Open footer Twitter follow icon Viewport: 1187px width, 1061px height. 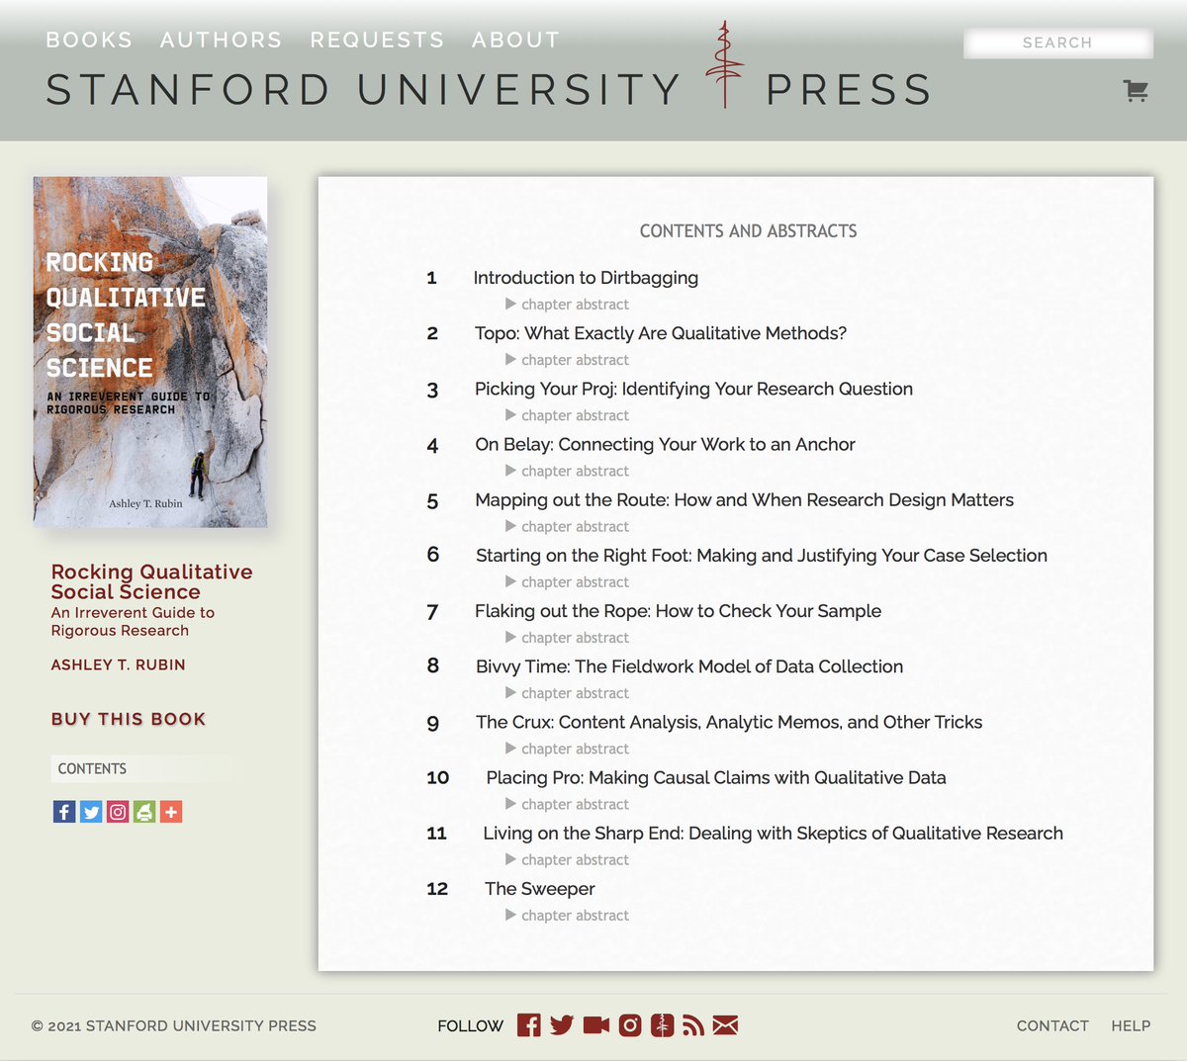562,1025
